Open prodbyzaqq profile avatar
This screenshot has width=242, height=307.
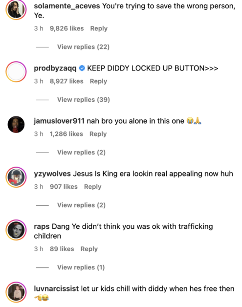[16, 72]
